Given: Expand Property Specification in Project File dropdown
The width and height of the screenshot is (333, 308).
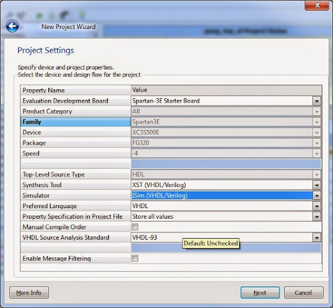Looking at the screenshot, I should pos(316,216).
